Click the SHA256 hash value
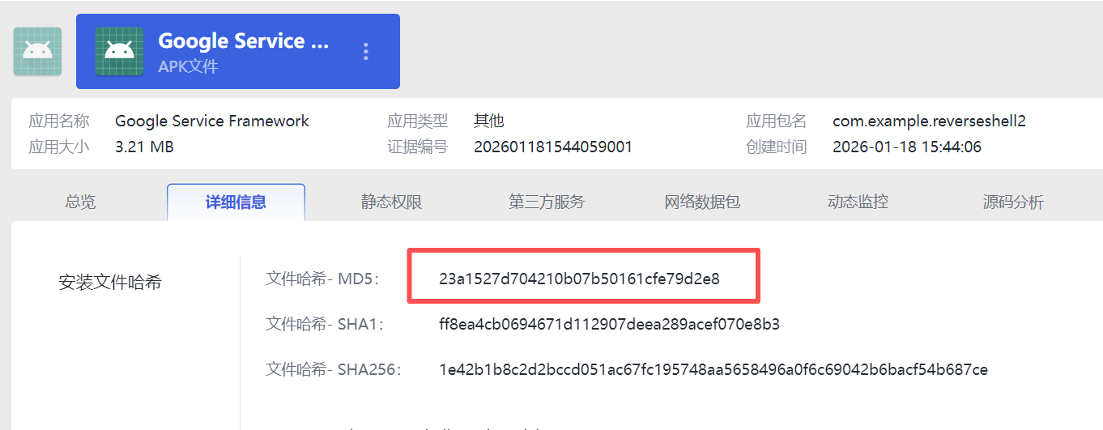1103x430 pixels. pyautogui.click(x=713, y=370)
